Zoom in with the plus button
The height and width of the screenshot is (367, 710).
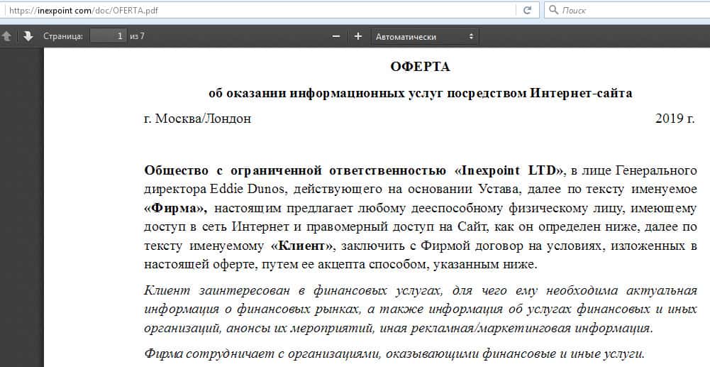tap(357, 36)
